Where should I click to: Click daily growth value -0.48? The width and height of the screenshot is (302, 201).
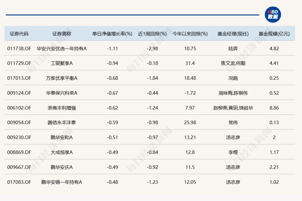112,182
